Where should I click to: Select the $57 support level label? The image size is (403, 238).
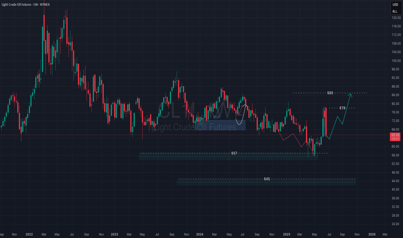(234, 153)
